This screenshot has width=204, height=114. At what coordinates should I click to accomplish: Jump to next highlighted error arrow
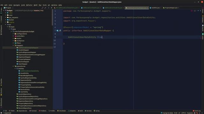pyautogui.click(x=200, y=11)
